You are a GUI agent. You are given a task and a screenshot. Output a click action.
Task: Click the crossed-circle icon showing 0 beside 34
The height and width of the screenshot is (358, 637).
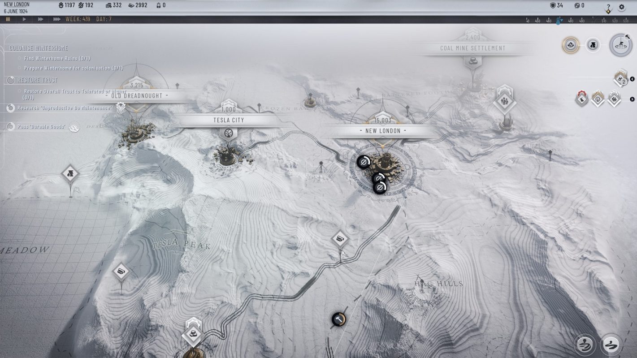pyautogui.click(x=577, y=5)
